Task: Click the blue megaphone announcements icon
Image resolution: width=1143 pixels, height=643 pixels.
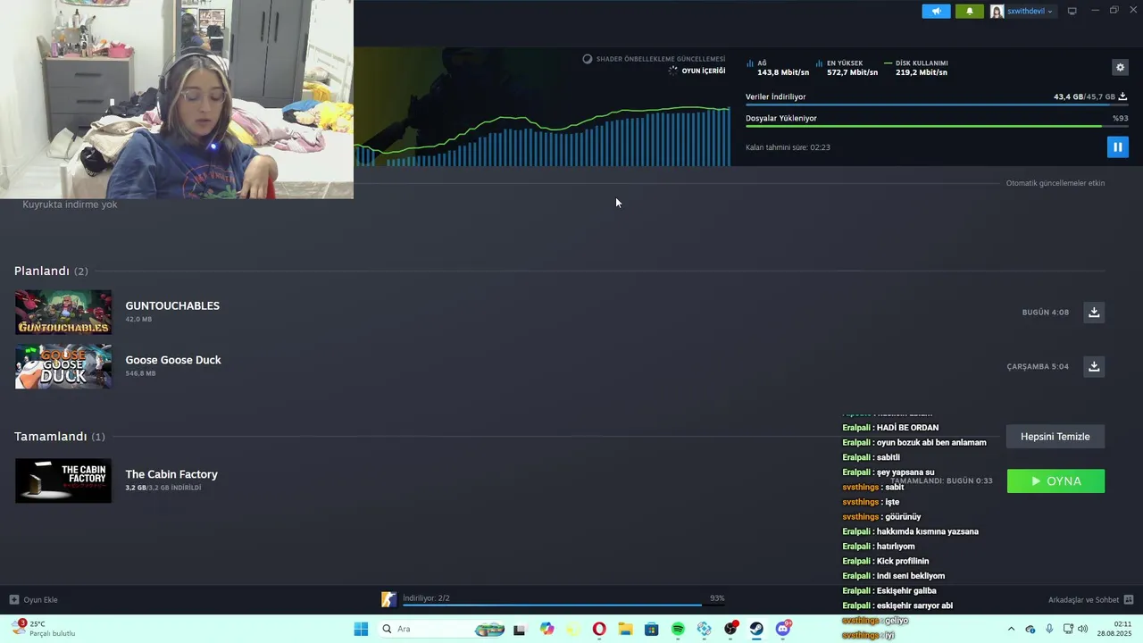Action: click(936, 11)
